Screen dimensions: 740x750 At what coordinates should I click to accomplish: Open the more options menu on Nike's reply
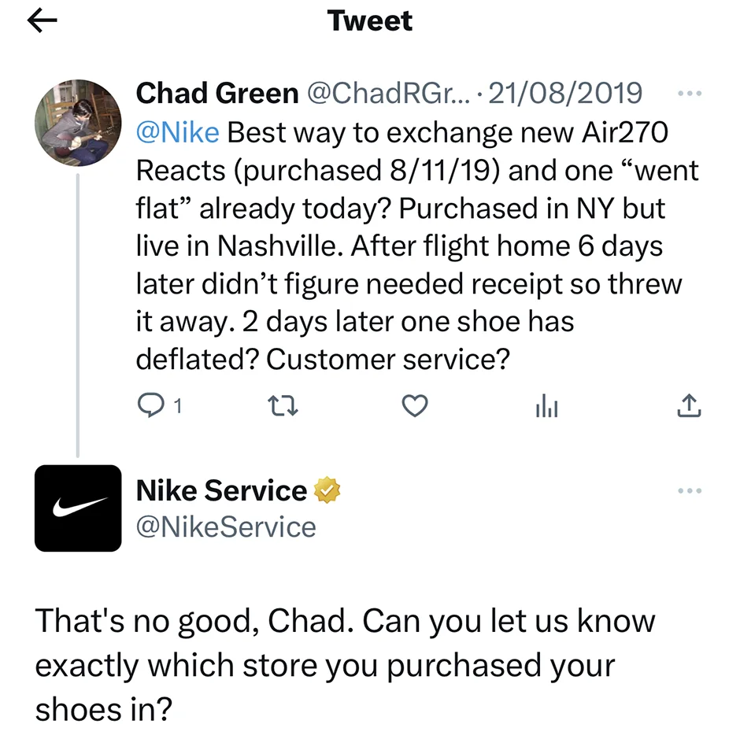tap(690, 490)
